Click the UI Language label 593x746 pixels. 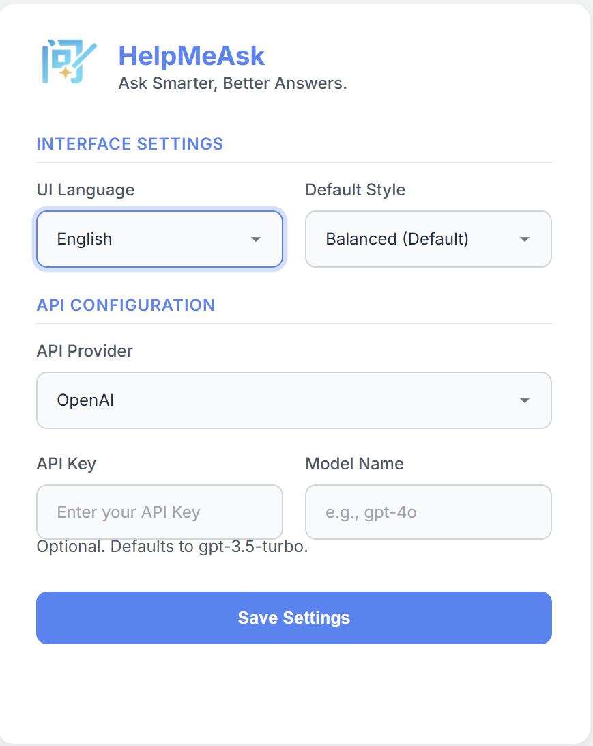[x=85, y=190]
